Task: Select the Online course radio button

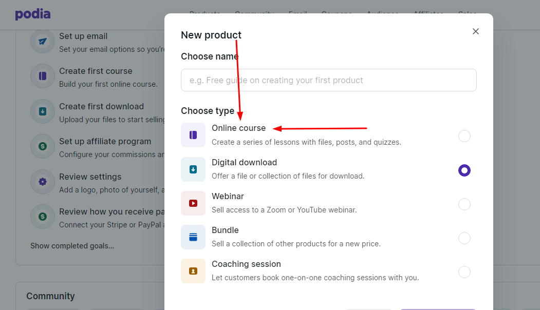Action: tap(464, 136)
